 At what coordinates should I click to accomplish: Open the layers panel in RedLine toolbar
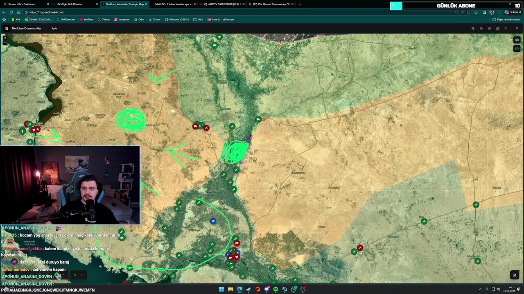(x=489, y=29)
